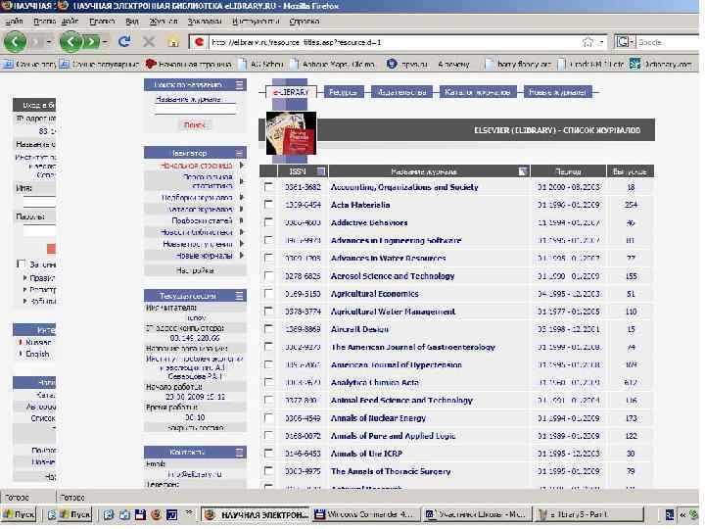Image resolution: width=705 pixels, height=529 pixels.
Task: Check the Acta Materialia checkbox
Action: pyautogui.click(x=268, y=205)
